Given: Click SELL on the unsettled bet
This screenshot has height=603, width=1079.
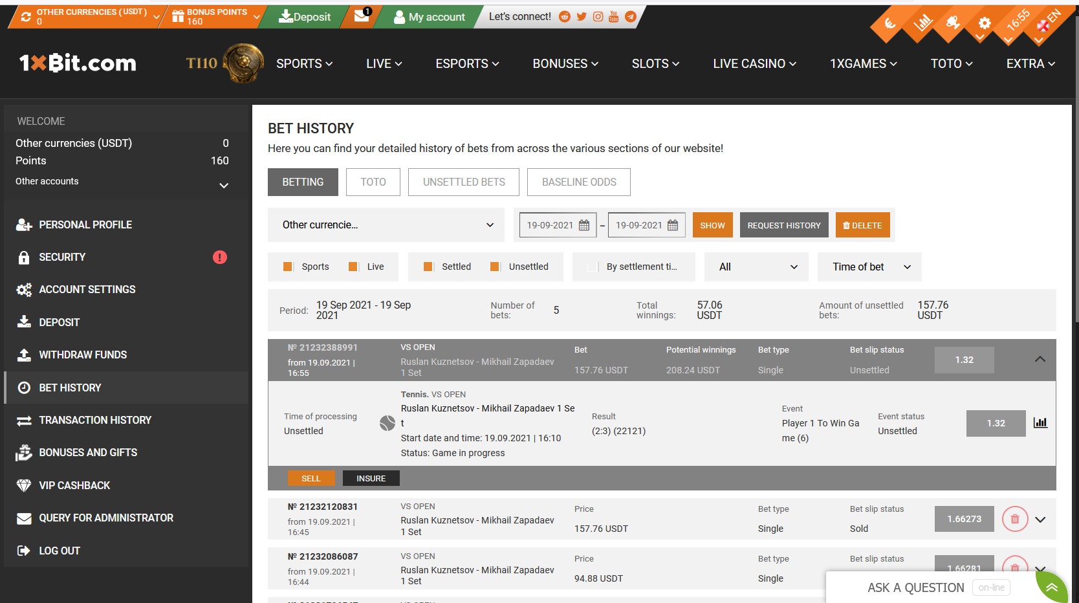Looking at the screenshot, I should point(311,478).
